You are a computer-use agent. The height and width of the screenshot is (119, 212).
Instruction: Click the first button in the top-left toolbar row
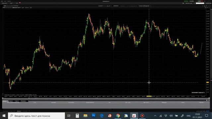(4, 3)
